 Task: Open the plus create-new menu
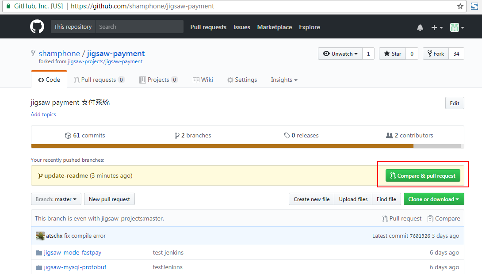pyautogui.click(x=436, y=27)
